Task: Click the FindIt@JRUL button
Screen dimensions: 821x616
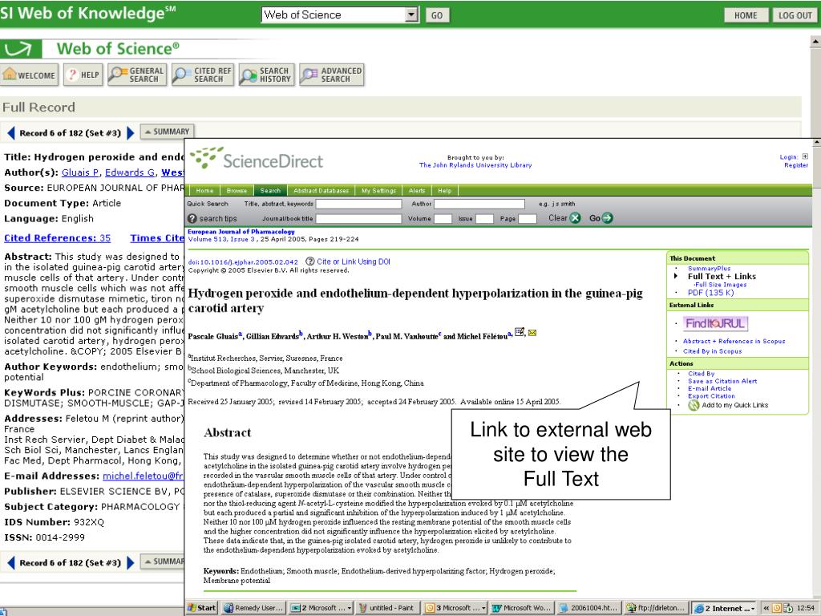Action: click(715, 323)
